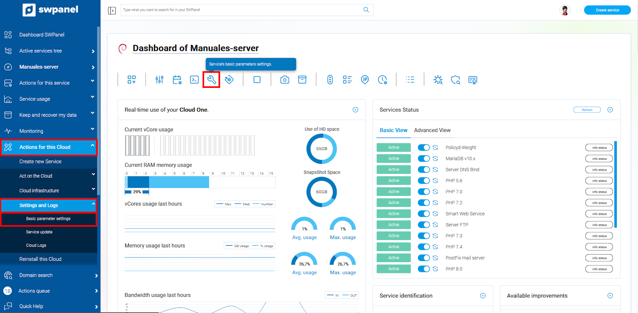The width and height of the screenshot is (638, 313).
Task: Disable the Server FTP service switch
Action: [x=423, y=225]
